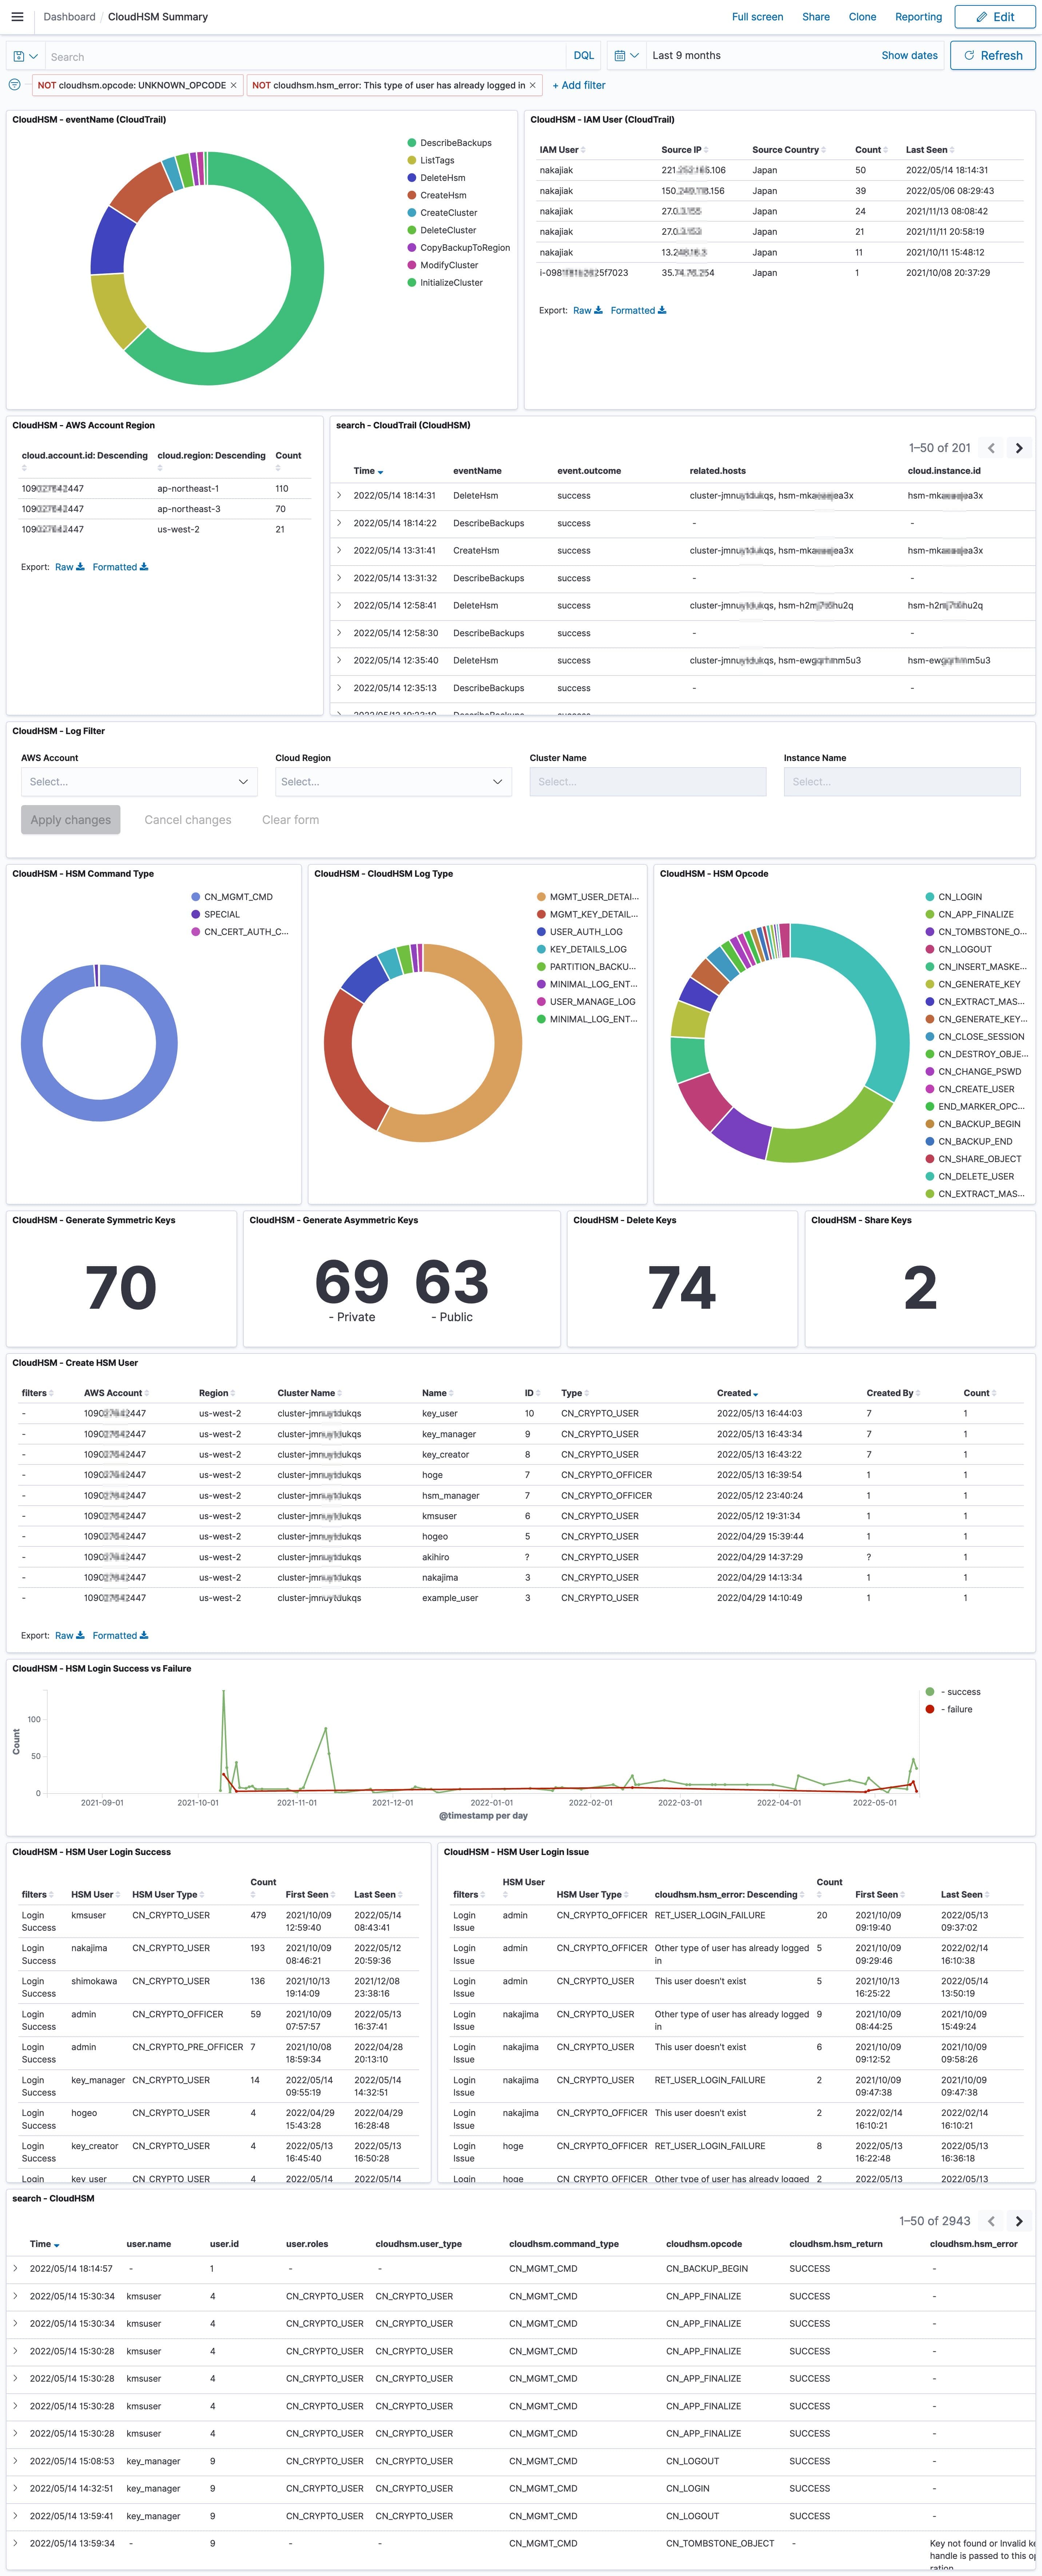Expand the 2022/05/14 12:58:41 DeleteHsm row

tap(339, 606)
